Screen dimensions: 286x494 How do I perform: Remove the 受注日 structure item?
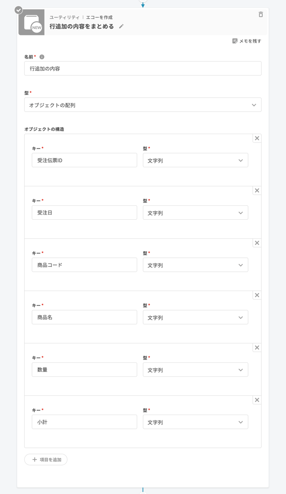[x=257, y=190]
